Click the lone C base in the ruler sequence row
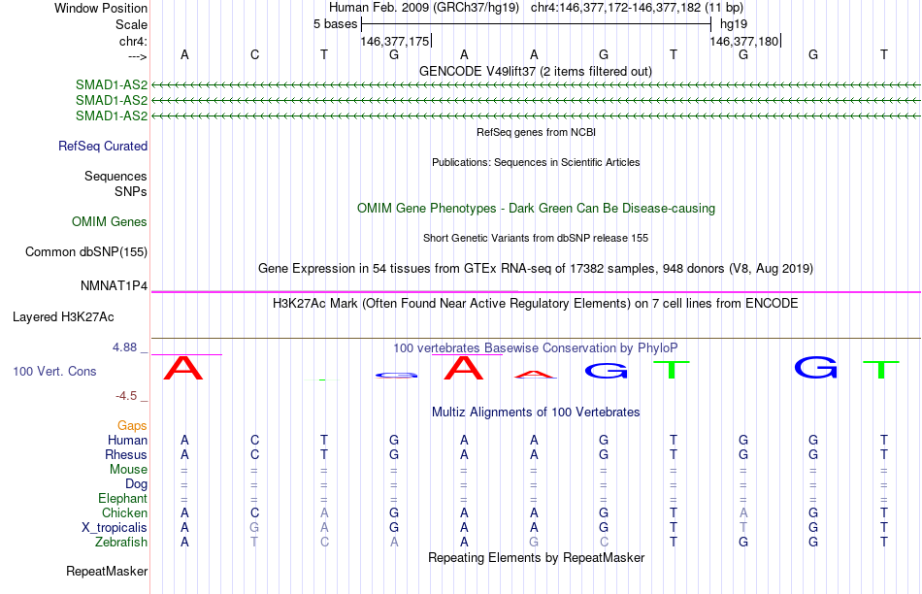The width and height of the screenshot is (922, 594). point(254,54)
